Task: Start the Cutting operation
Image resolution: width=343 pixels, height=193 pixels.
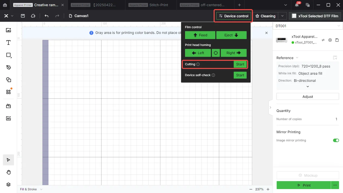Action: tap(240, 64)
